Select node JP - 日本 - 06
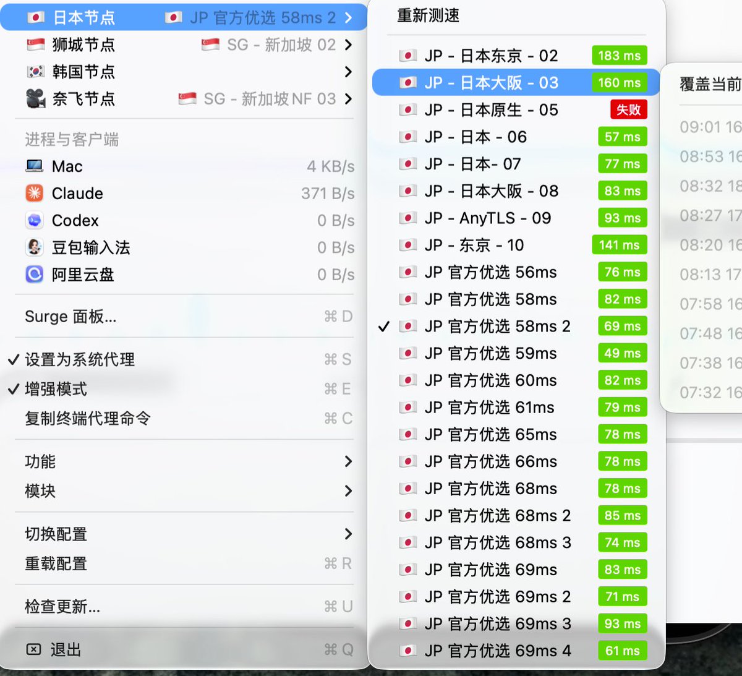Image resolution: width=742 pixels, height=676 pixels. (516, 137)
